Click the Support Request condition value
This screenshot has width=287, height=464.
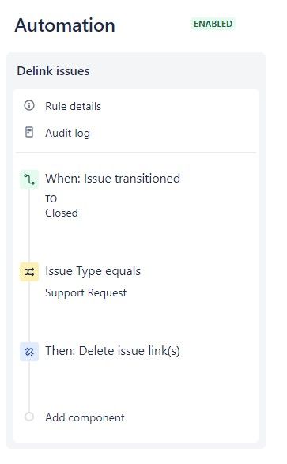coord(86,292)
